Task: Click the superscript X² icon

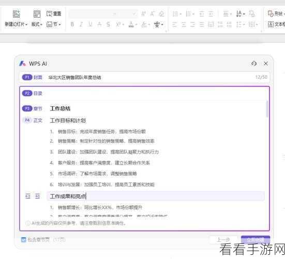Action: click(118, 24)
